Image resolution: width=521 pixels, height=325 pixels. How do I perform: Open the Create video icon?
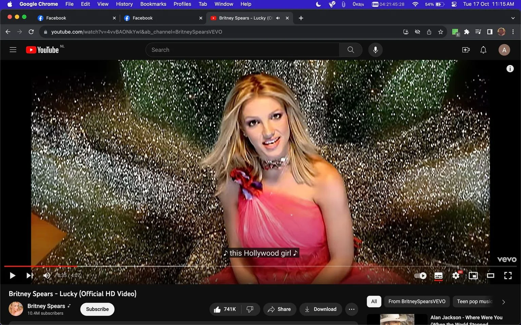(466, 50)
